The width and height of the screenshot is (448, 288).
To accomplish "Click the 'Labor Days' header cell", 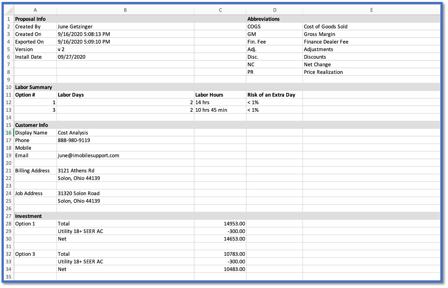I will [125, 95].
